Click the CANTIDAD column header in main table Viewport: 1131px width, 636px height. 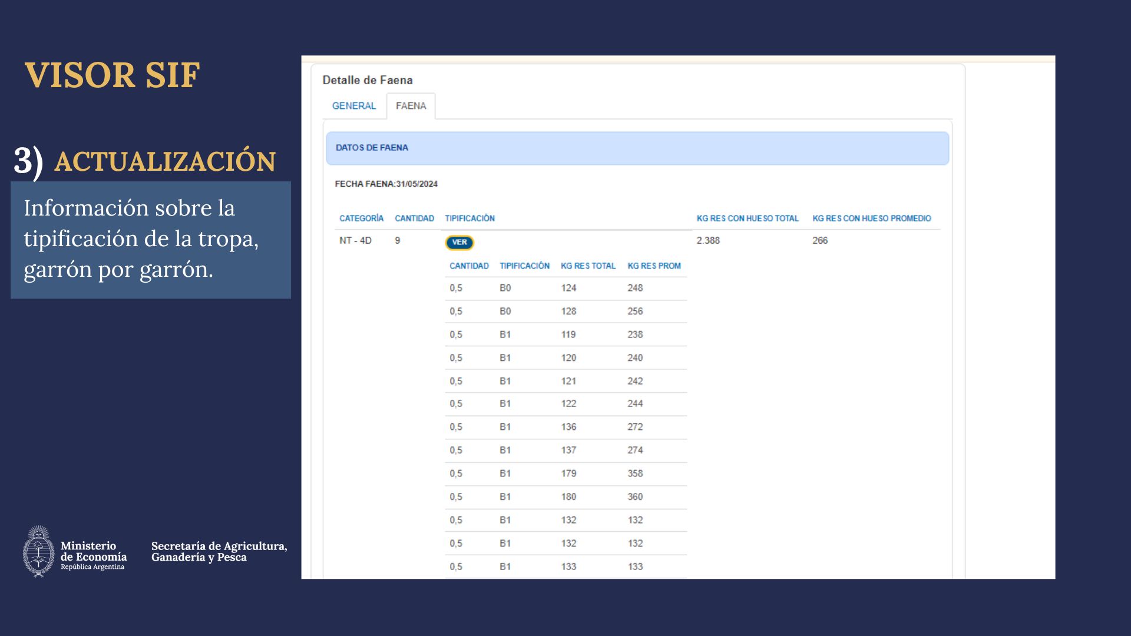point(414,218)
